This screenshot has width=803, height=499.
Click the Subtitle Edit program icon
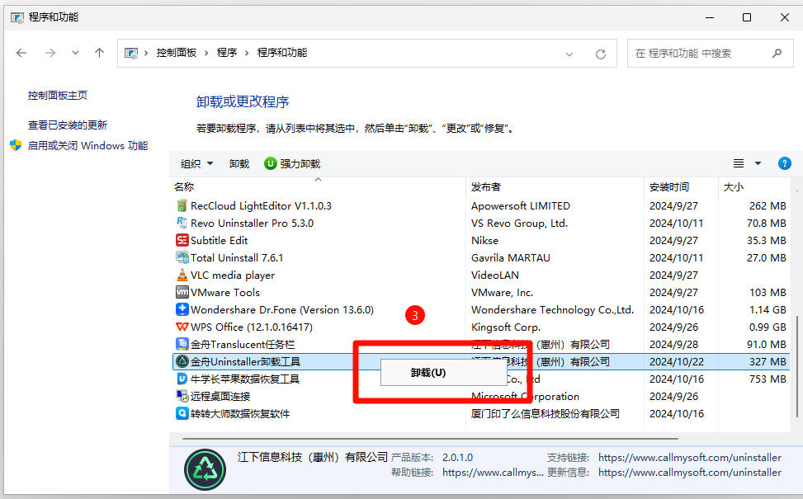tap(182, 240)
